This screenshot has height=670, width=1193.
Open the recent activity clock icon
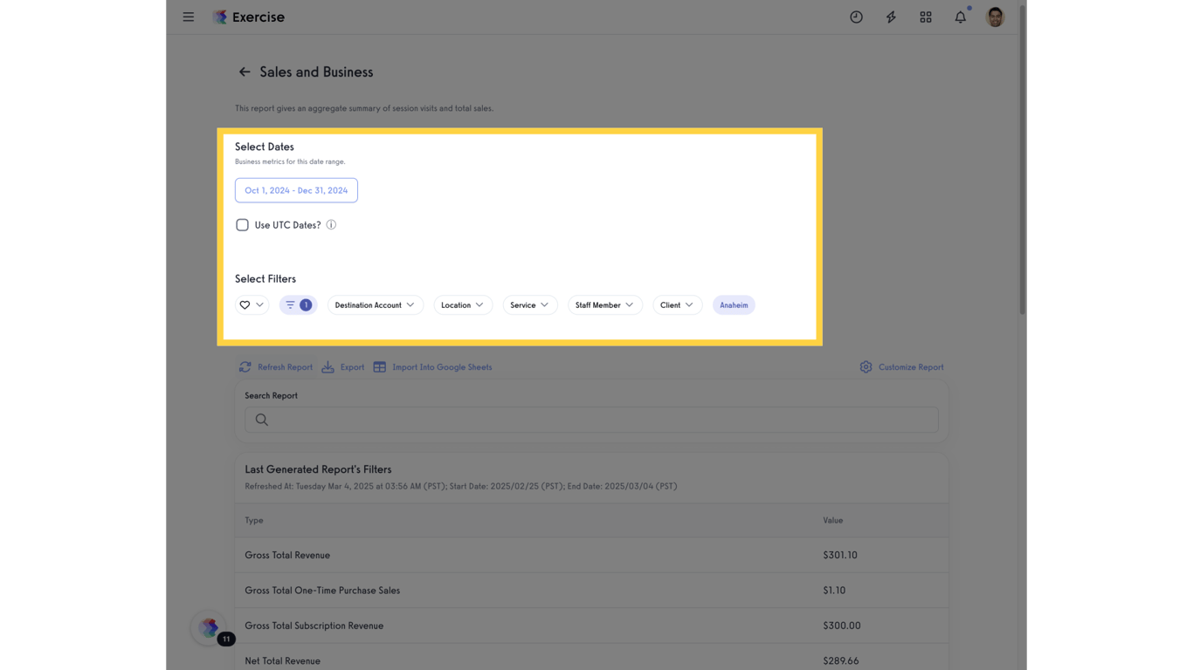coord(855,17)
